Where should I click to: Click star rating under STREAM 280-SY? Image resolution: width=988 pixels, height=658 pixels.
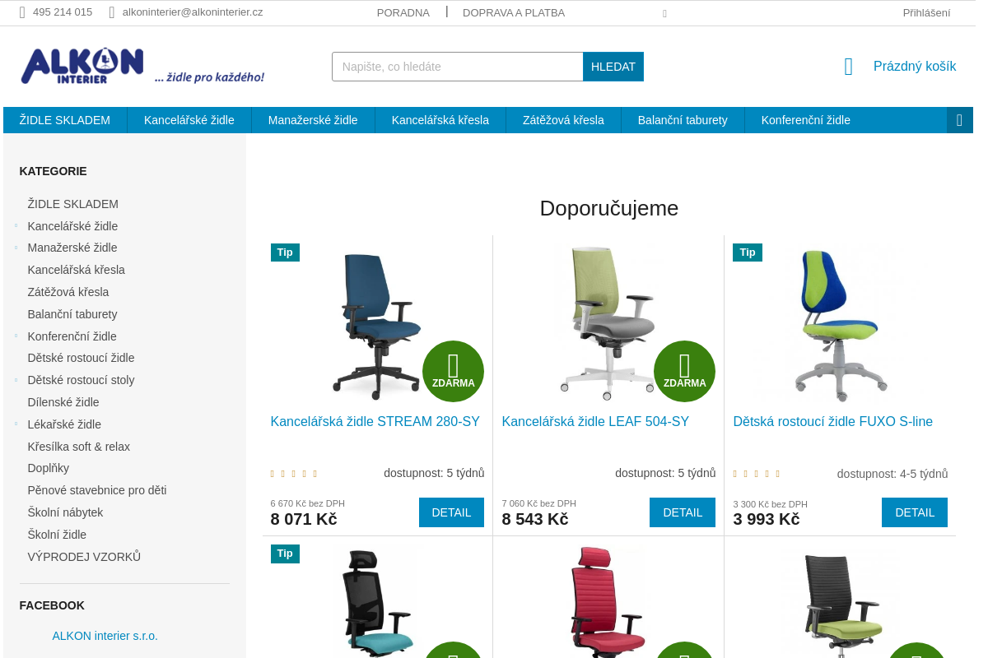click(294, 474)
